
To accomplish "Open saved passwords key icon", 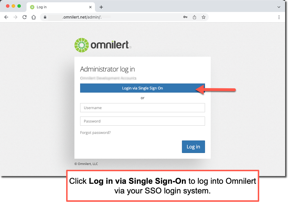I will pos(185,17).
